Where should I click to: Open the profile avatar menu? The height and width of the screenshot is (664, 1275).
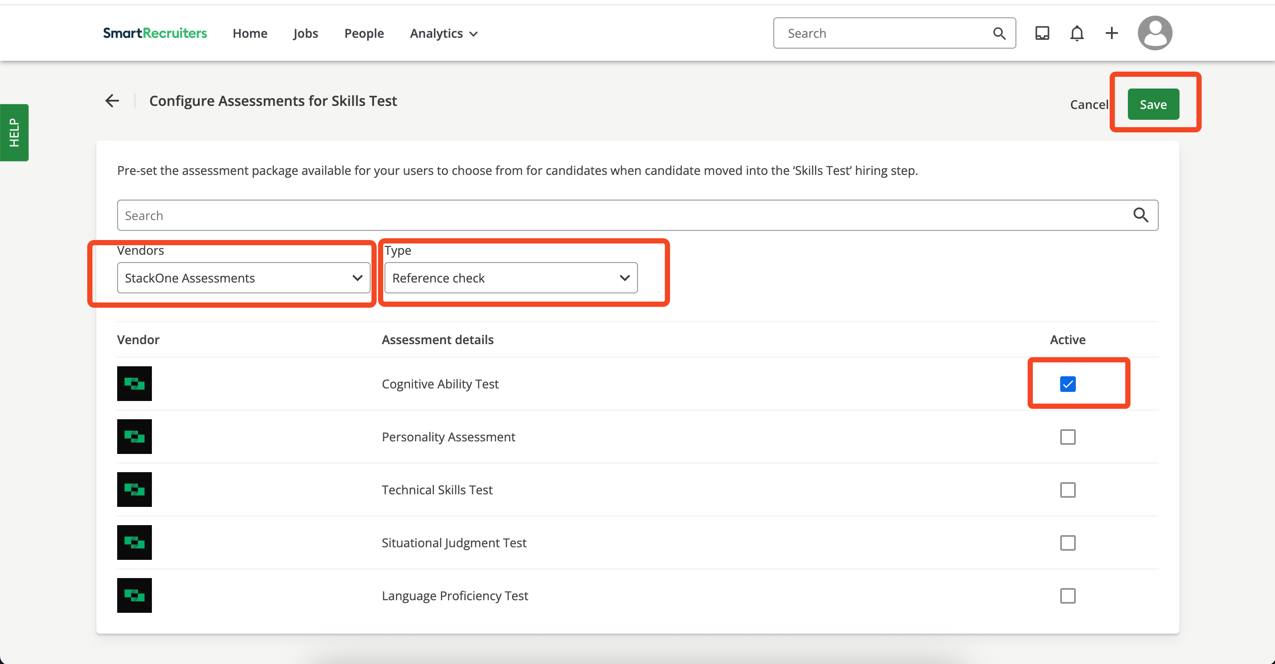(x=1155, y=33)
